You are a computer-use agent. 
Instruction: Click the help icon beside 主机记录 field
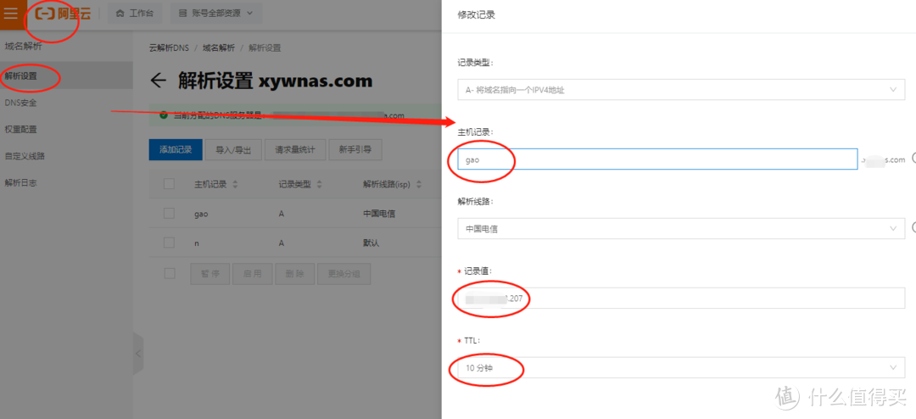point(913,159)
